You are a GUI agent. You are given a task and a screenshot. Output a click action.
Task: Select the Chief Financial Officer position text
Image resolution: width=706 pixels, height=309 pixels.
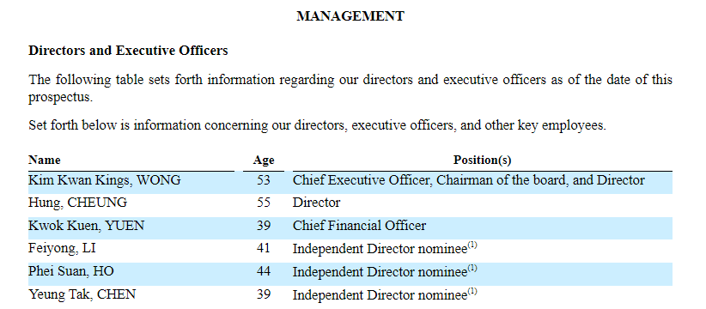(359, 226)
